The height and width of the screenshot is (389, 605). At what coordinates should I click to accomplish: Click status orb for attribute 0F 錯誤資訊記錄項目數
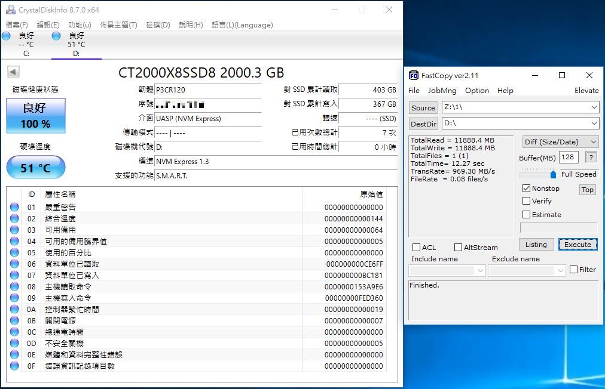(x=14, y=366)
